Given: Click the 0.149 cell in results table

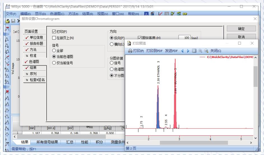Looking at the screenshot, I should coord(70,133).
